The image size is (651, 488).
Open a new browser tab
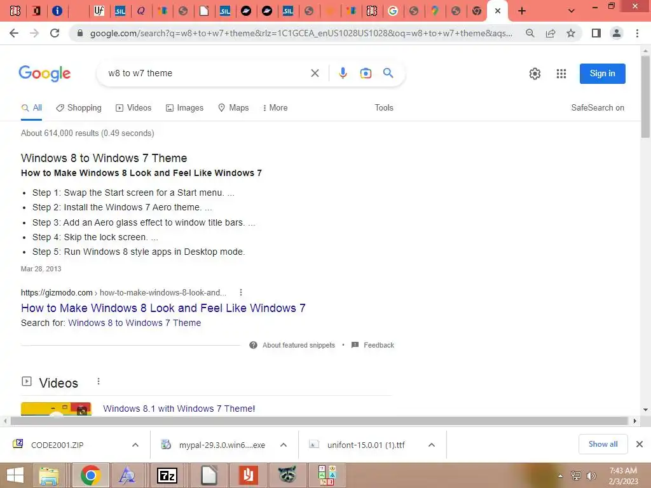(522, 11)
